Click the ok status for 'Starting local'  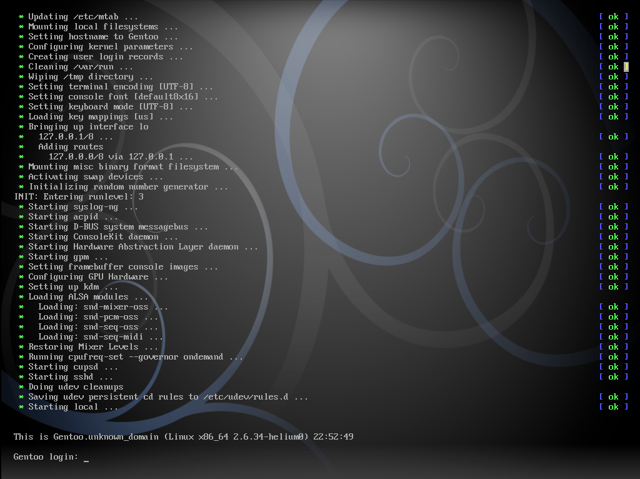(614, 407)
